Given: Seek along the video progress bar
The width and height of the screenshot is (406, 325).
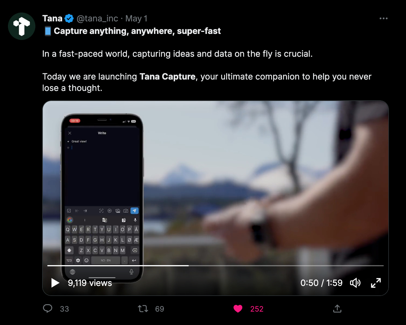Looking at the screenshot, I should [215, 266].
